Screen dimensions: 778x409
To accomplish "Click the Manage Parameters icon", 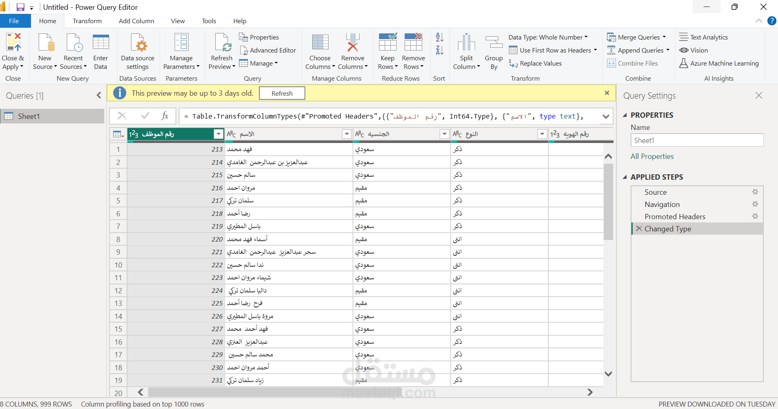I will [181, 43].
